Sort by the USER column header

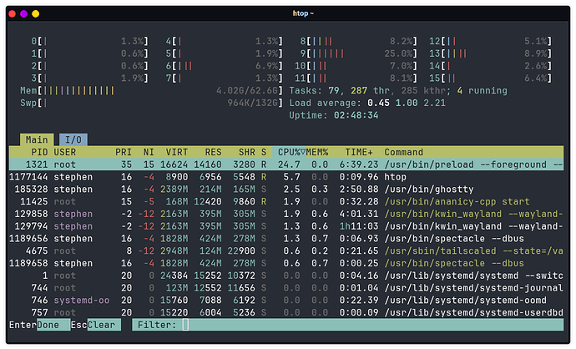[64, 152]
